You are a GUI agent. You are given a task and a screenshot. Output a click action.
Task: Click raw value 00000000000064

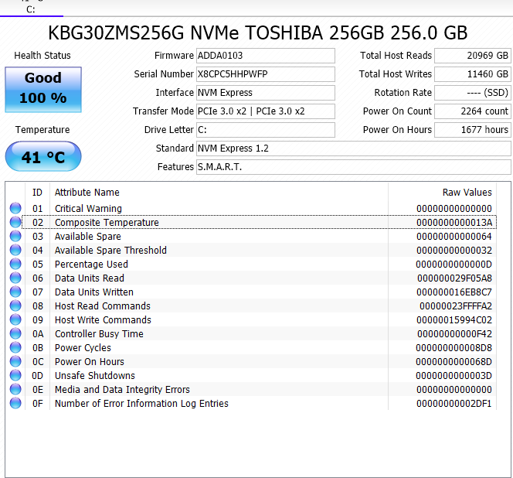coord(454,237)
